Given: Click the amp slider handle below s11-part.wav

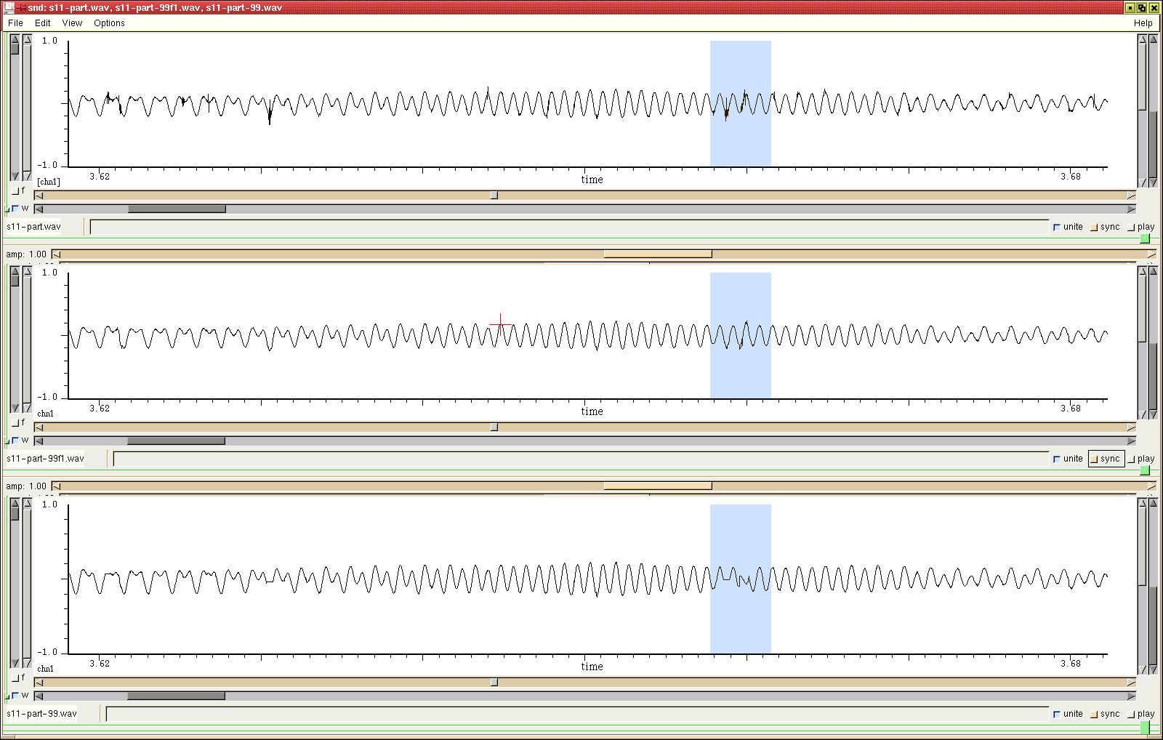Looking at the screenshot, I should pyautogui.click(x=657, y=254).
